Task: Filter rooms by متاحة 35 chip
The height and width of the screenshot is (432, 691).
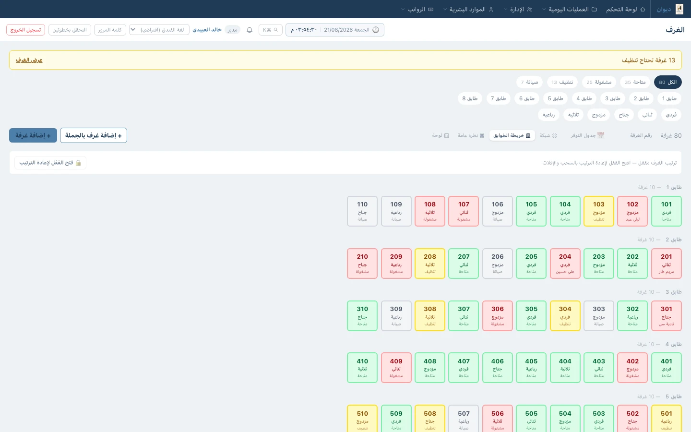Action: [x=635, y=82]
